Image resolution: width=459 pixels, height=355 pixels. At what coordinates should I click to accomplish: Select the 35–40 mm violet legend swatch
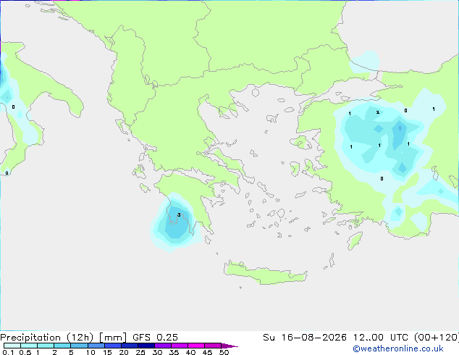pos(179,346)
